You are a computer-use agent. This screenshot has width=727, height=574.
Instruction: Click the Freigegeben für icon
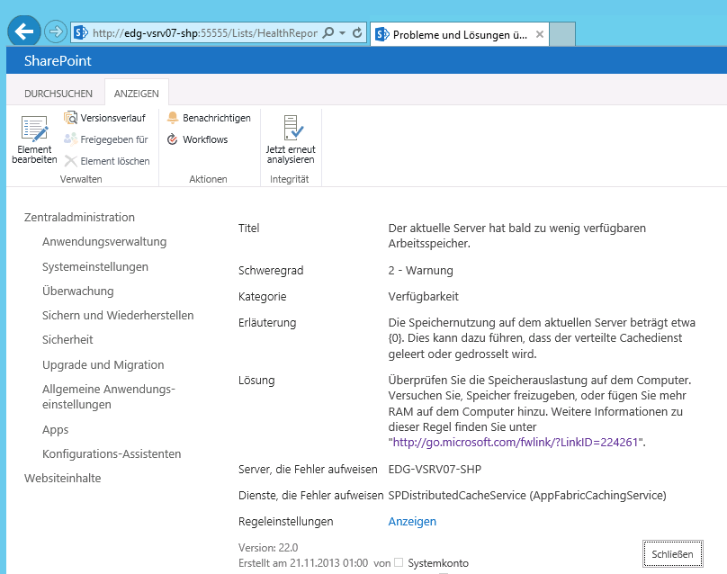point(70,139)
